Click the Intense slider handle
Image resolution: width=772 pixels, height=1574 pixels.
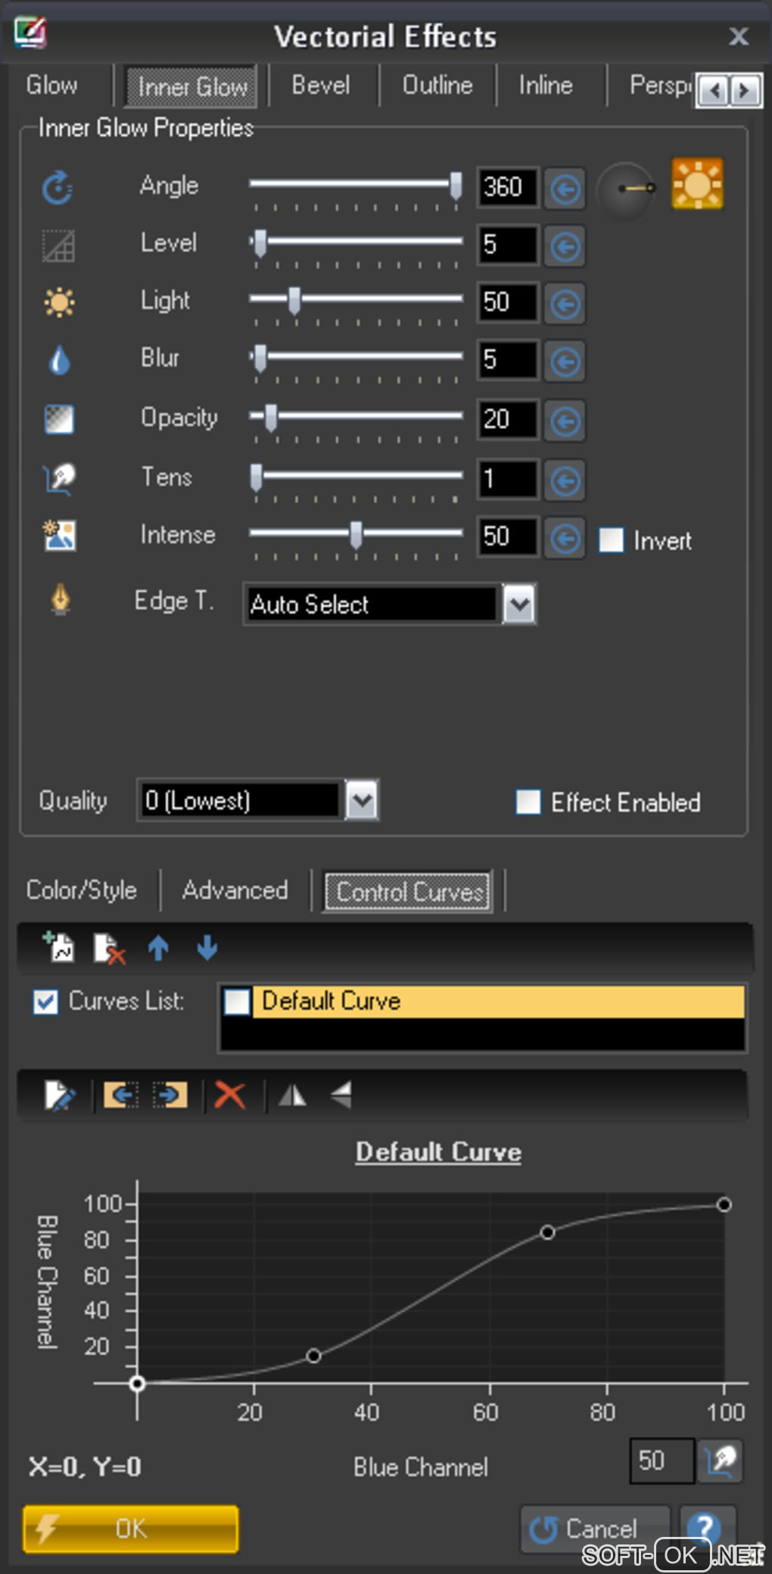click(356, 535)
